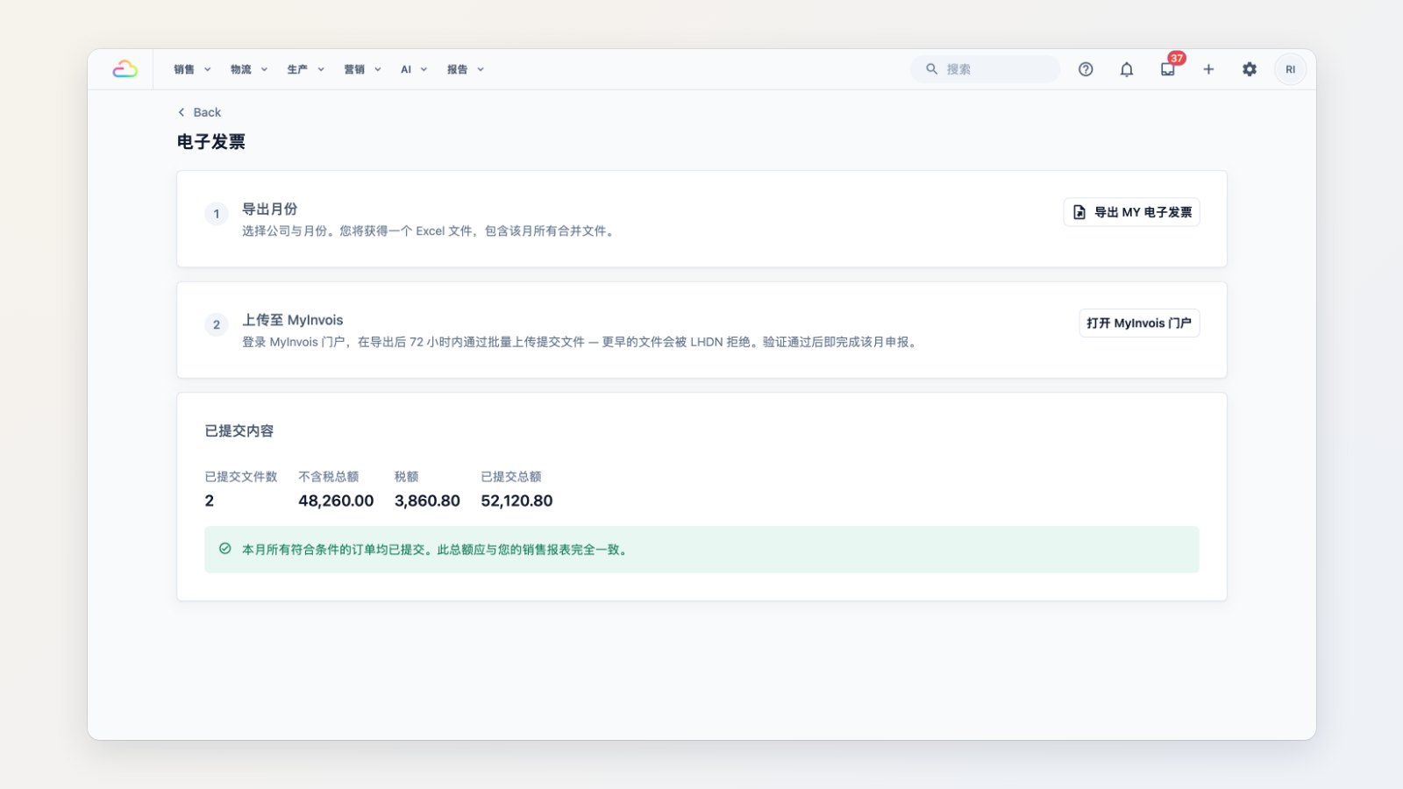Open the RI user avatar
The width and height of the screenshot is (1403, 789).
pos(1290,69)
